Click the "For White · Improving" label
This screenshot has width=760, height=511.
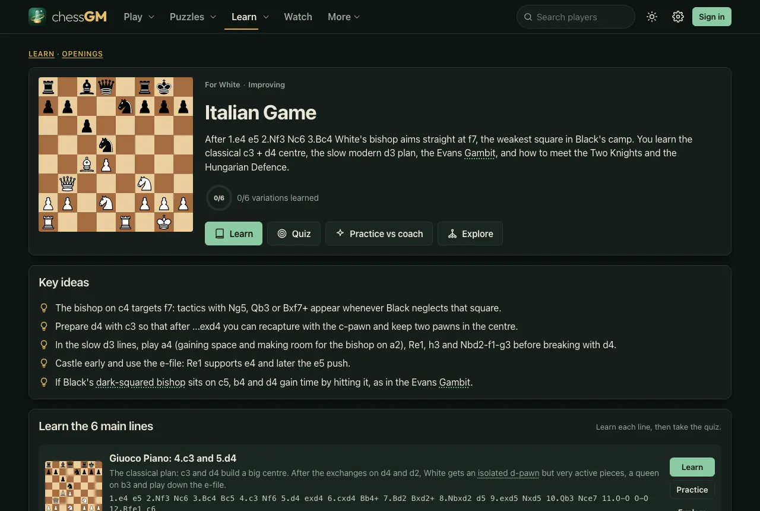(x=245, y=85)
